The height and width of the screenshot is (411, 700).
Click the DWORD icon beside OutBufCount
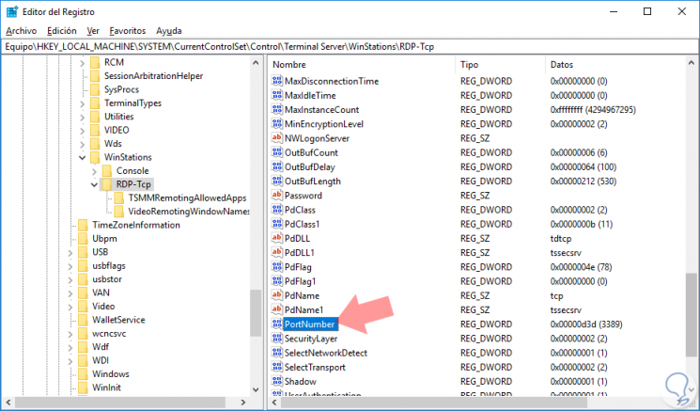[x=277, y=152]
